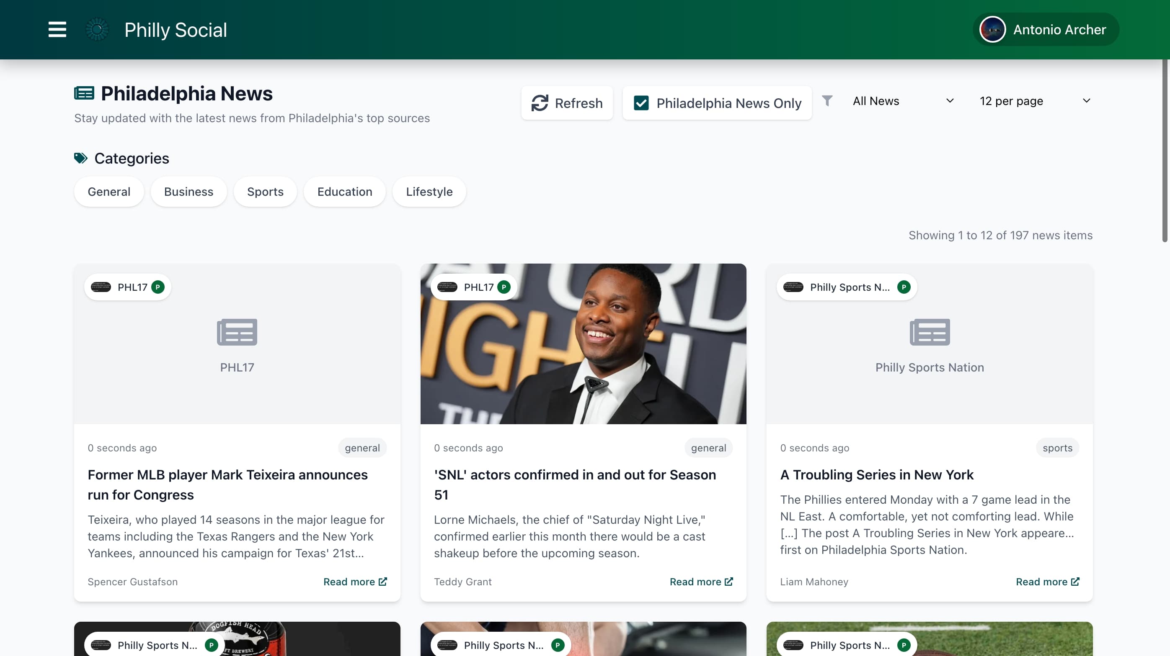Click the filter funnel icon
This screenshot has width=1170, height=656.
click(827, 101)
